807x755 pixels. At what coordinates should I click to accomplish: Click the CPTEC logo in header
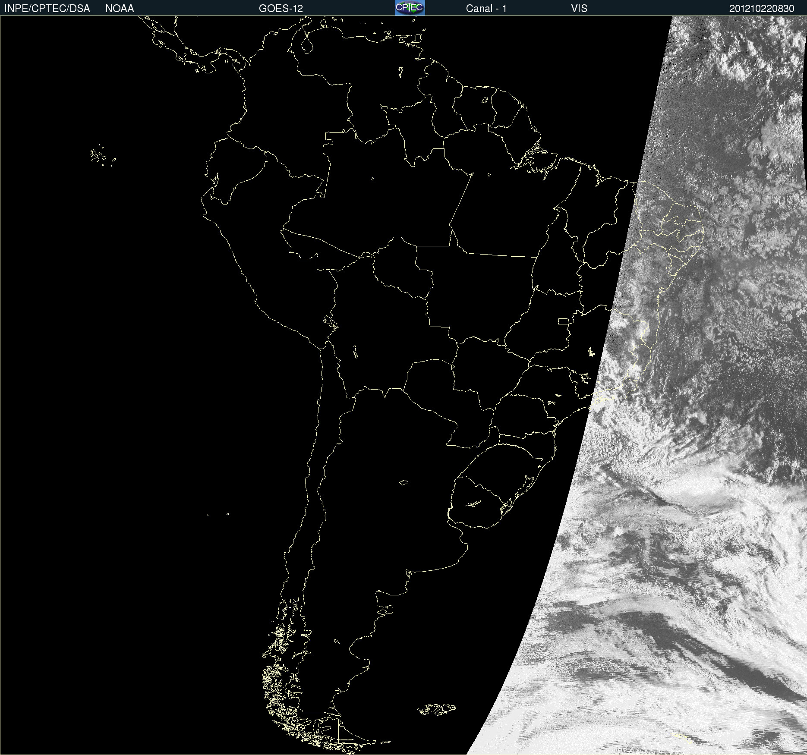coord(410,8)
